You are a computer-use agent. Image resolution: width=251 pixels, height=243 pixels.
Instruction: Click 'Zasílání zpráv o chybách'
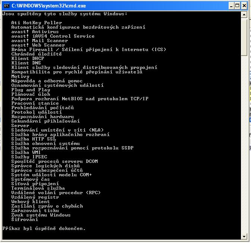tap(47, 206)
